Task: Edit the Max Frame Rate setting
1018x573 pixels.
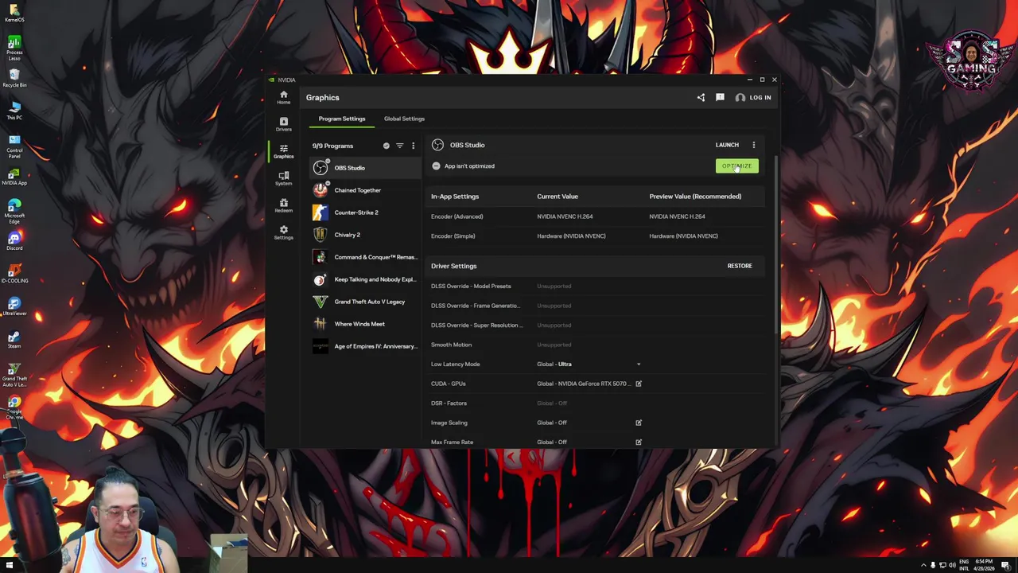Action: click(638, 442)
